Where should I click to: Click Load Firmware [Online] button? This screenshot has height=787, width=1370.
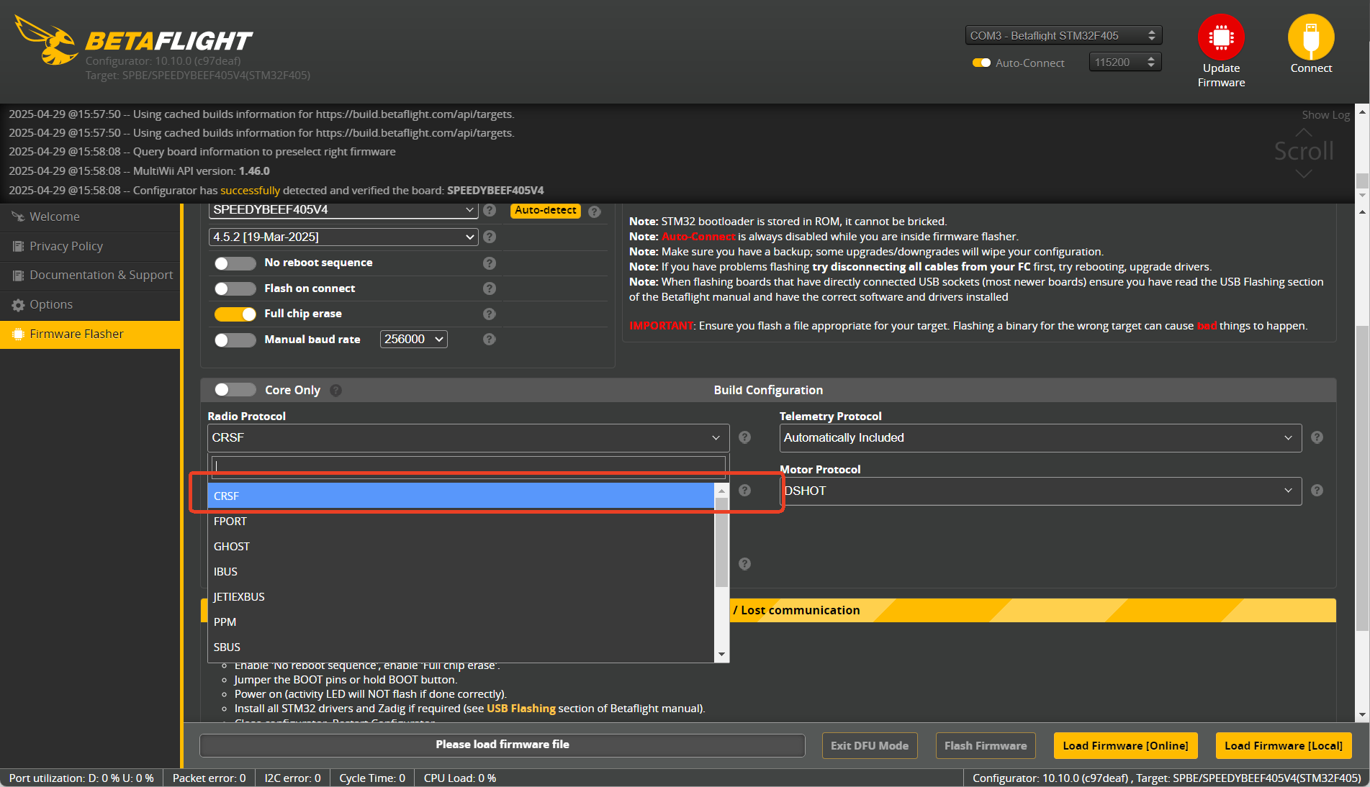tap(1125, 745)
